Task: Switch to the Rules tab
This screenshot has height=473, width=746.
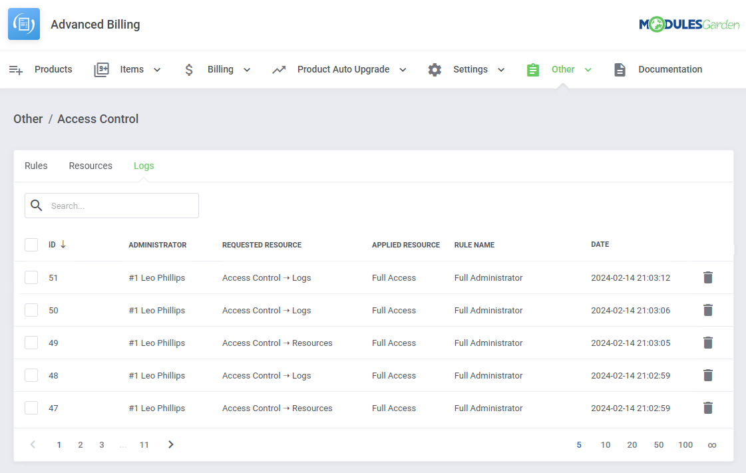Action: tap(36, 166)
